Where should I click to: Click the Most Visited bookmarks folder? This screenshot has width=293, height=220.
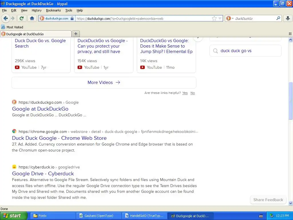[x=12, y=27]
